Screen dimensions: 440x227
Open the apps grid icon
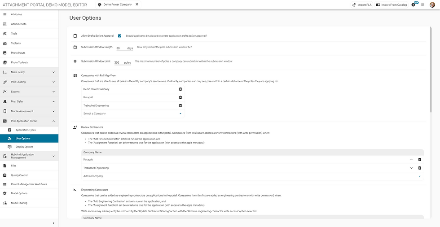tap(423, 5)
